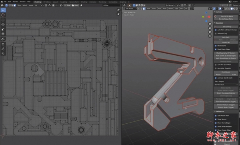Switch to the Shading workspace tab
The width and height of the screenshot is (240, 145).
tap(84, 2)
